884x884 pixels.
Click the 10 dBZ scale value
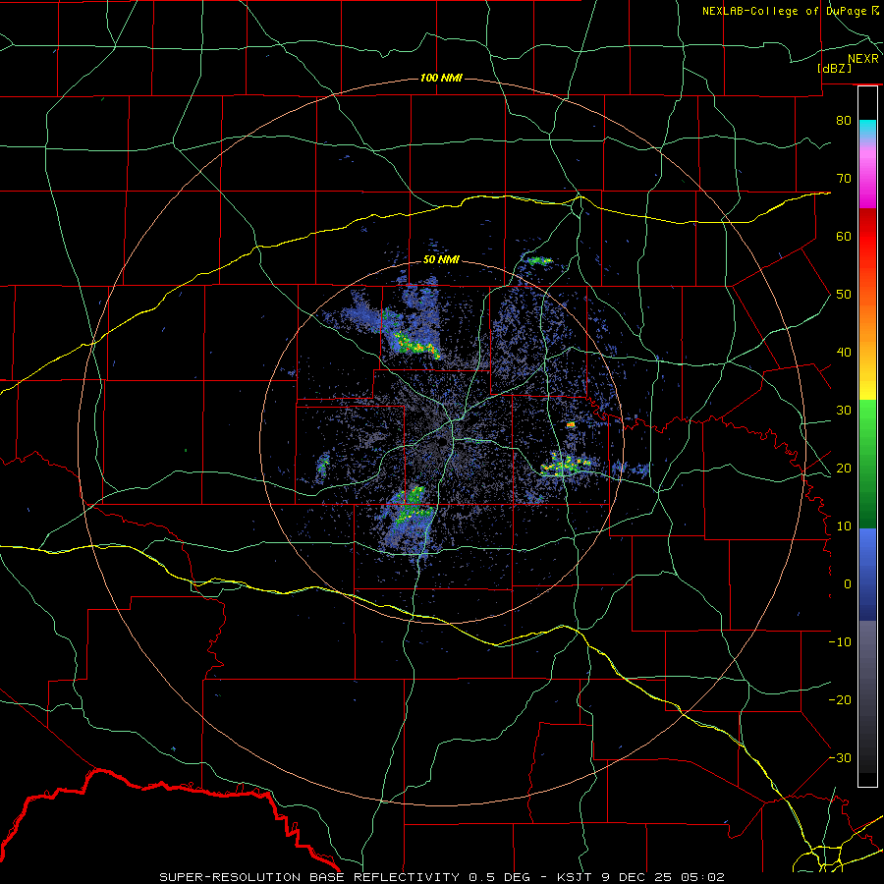[x=844, y=526]
